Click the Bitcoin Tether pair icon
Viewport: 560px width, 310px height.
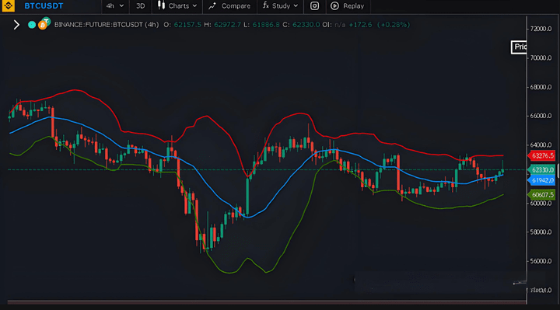(x=44, y=23)
